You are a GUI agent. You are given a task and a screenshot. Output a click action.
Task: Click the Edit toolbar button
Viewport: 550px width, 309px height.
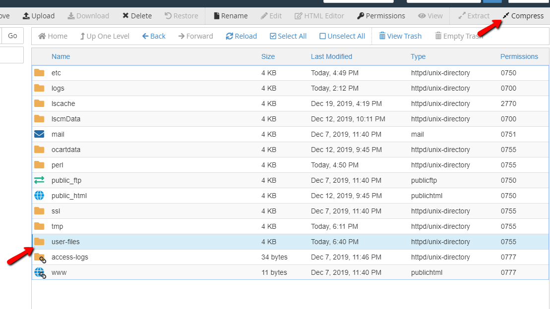(x=271, y=16)
